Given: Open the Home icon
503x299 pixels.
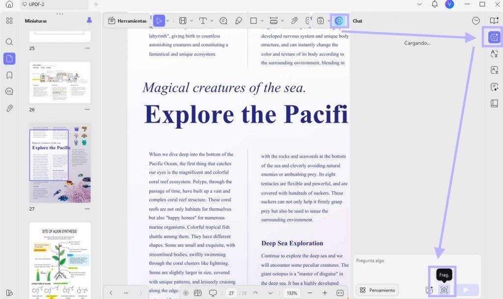Looking at the screenshot, I should click(x=9, y=4).
